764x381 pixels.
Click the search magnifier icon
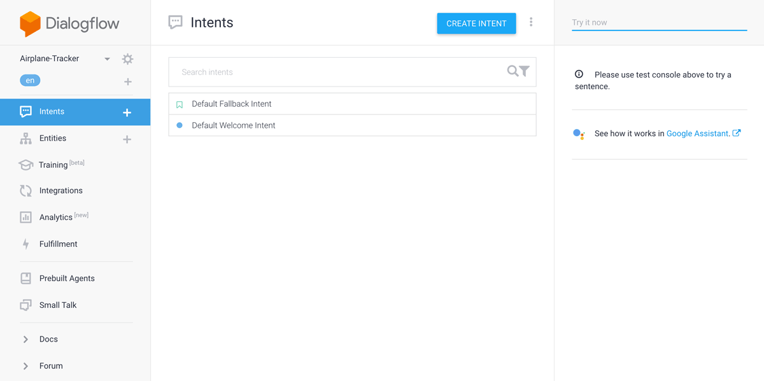point(513,71)
